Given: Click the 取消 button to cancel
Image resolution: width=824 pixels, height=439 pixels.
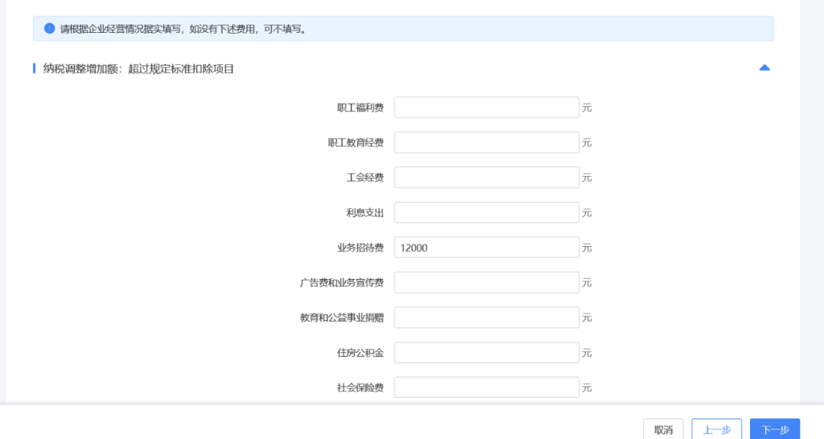Looking at the screenshot, I should (662, 428).
